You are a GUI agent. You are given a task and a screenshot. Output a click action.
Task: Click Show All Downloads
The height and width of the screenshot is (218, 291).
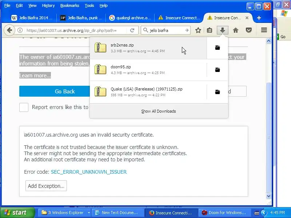click(x=159, y=111)
